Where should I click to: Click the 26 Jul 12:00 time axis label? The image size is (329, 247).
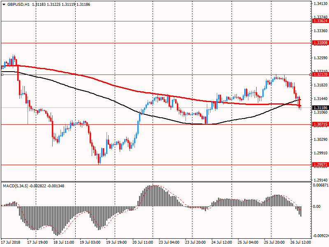coord(301,242)
